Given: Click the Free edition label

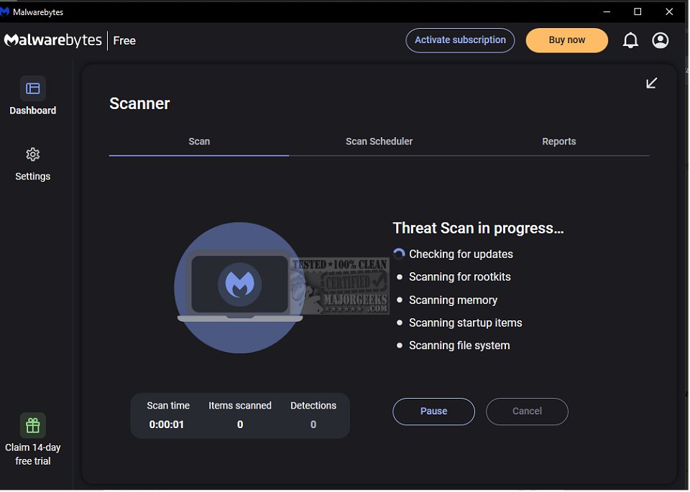Looking at the screenshot, I should 124,40.
